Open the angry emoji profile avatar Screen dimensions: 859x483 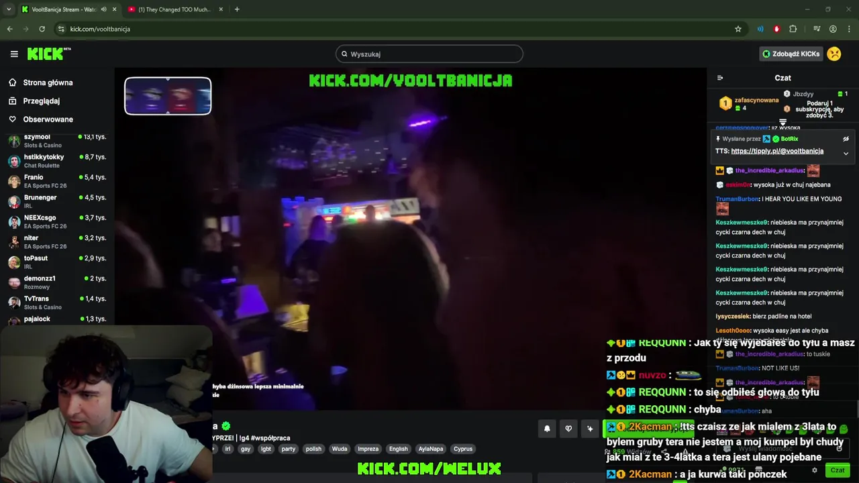coord(834,54)
